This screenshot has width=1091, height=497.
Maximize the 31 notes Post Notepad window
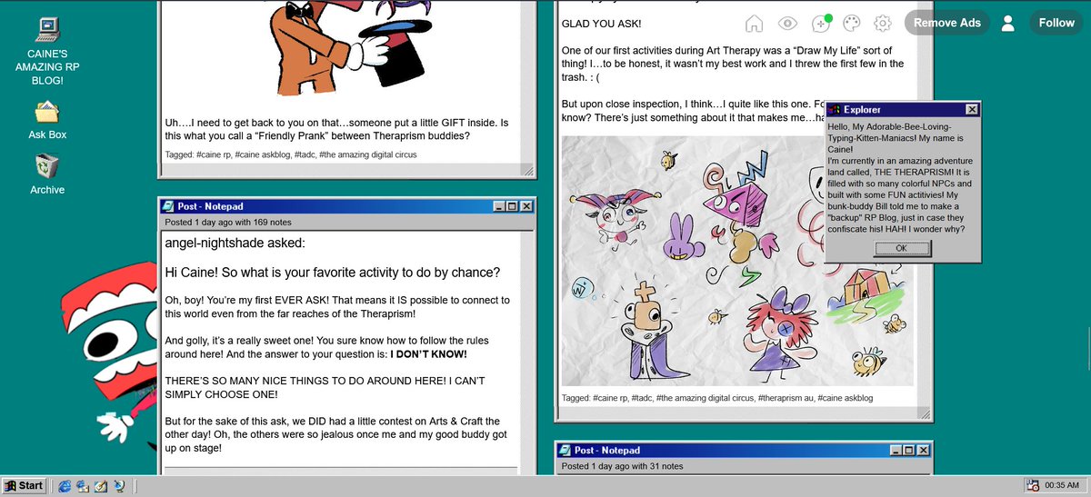[909, 451]
